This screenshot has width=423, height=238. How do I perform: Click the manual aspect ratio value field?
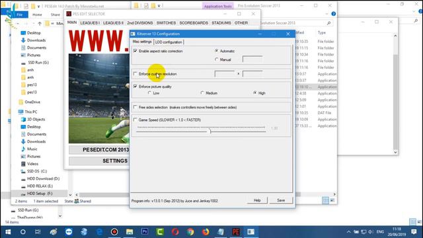[x=252, y=59]
